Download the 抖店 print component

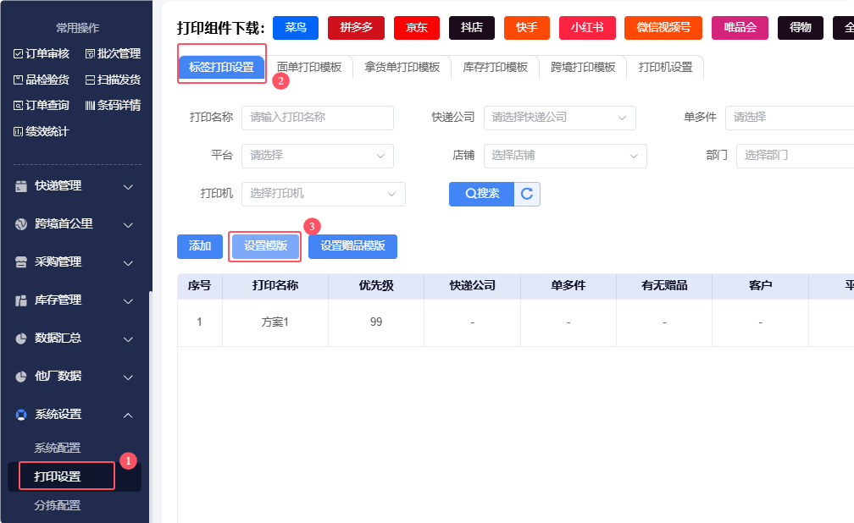pos(472,28)
